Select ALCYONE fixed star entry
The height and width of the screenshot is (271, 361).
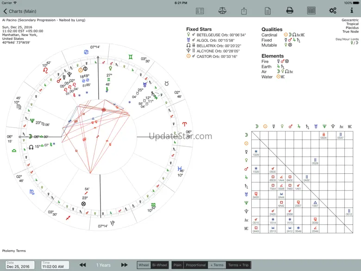[x=213, y=51]
